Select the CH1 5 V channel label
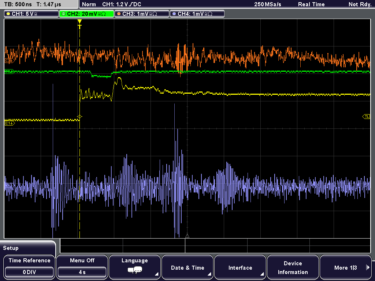 [31, 14]
